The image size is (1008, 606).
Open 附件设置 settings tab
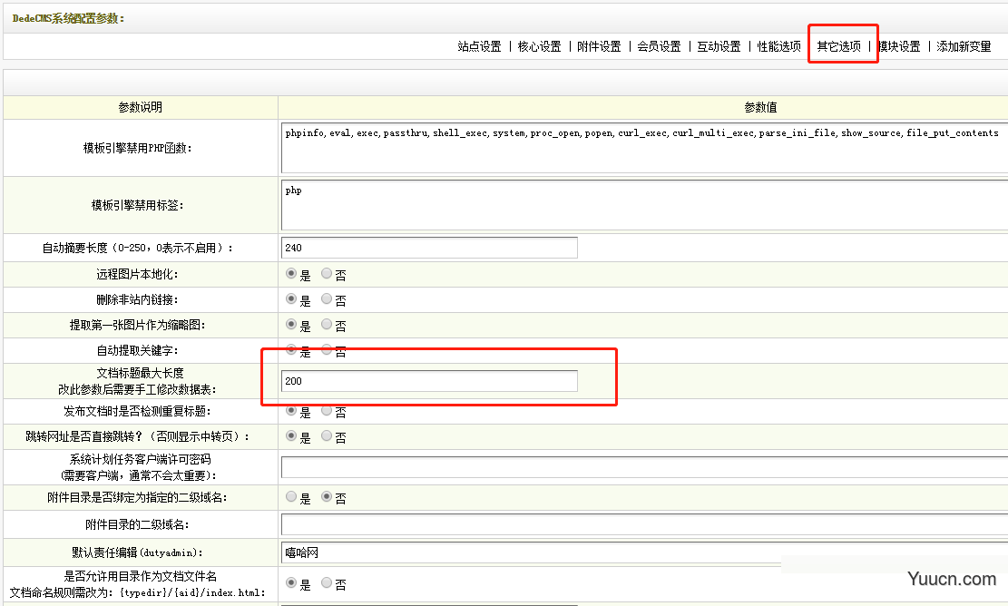click(599, 46)
